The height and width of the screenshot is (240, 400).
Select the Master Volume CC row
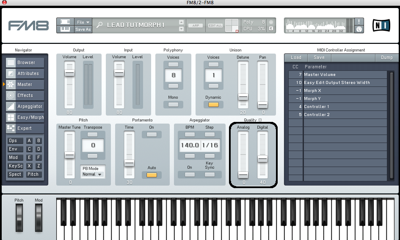[338, 75]
